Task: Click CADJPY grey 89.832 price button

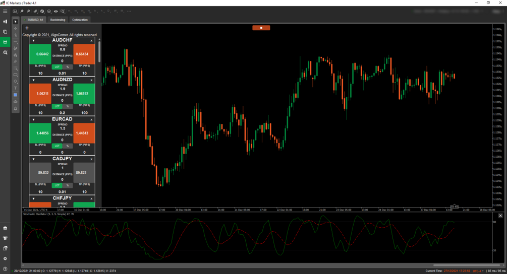Action: tap(40, 173)
